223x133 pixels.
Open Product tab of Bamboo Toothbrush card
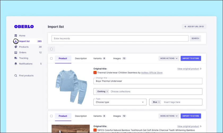63,116
